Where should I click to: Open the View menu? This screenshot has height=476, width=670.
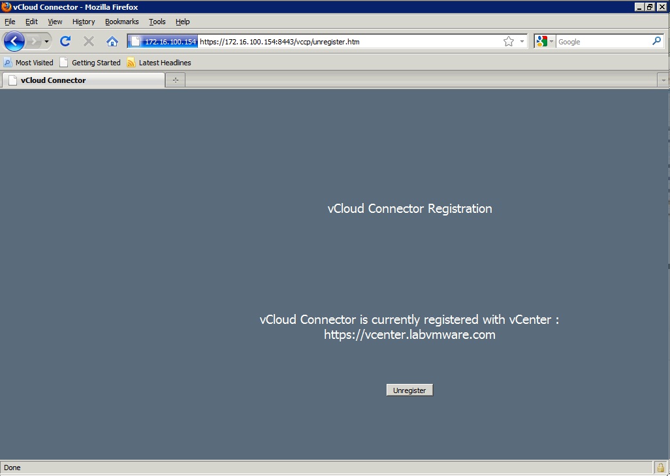(55, 22)
